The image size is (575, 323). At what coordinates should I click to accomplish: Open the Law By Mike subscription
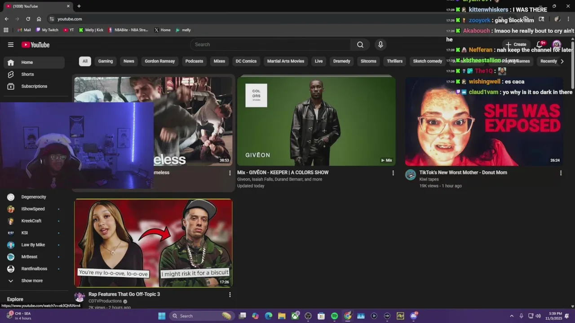(x=34, y=244)
